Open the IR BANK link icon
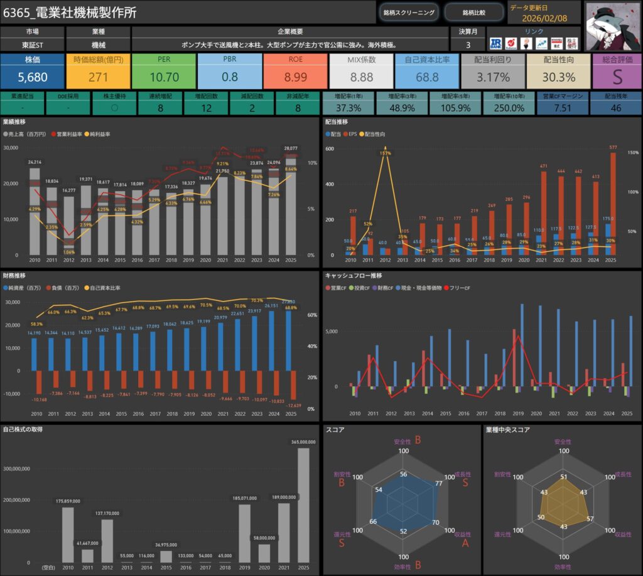 coord(495,43)
